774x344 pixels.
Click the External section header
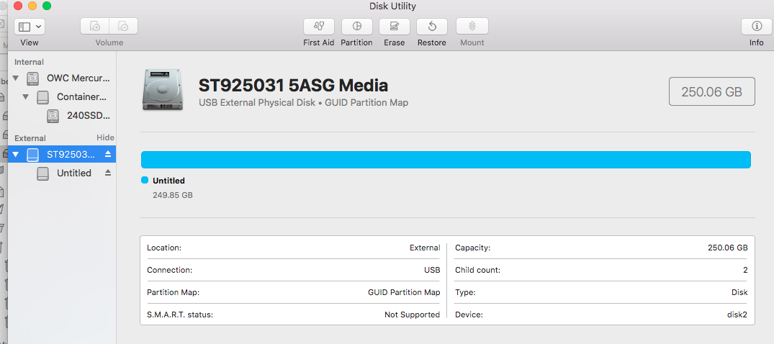(30, 138)
